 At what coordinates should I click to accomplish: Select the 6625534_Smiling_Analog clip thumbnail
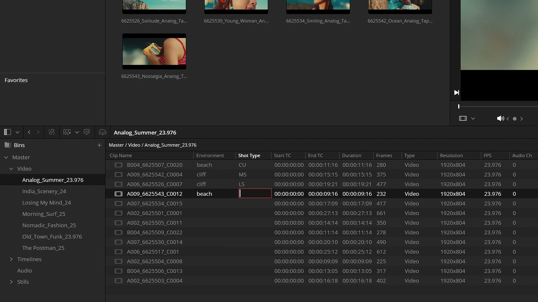click(x=318, y=7)
